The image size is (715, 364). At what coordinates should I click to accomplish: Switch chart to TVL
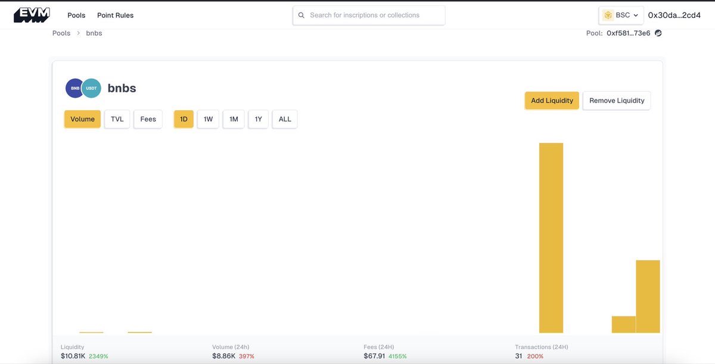(117, 119)
